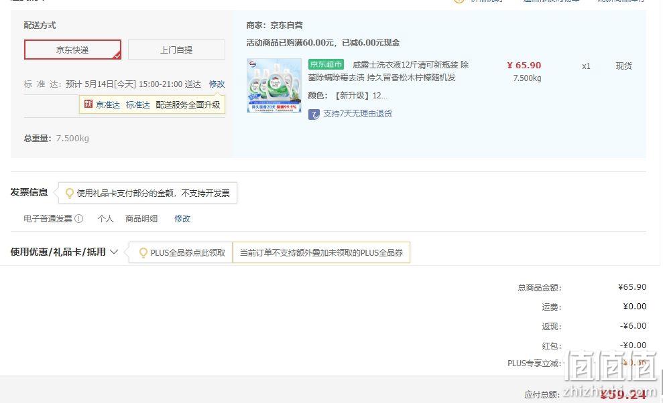Click 现货 stock status text

click(x=623, y=66)
